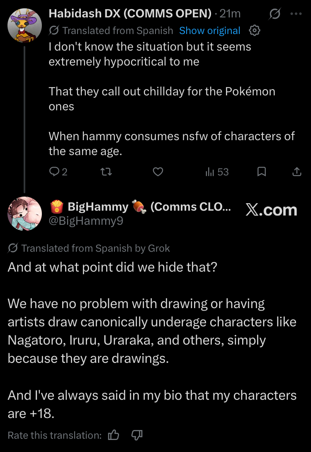Viewport: 311px width, 452px height.
Task: Open BigHammy's profile picture
Action: tap(24, 214)
